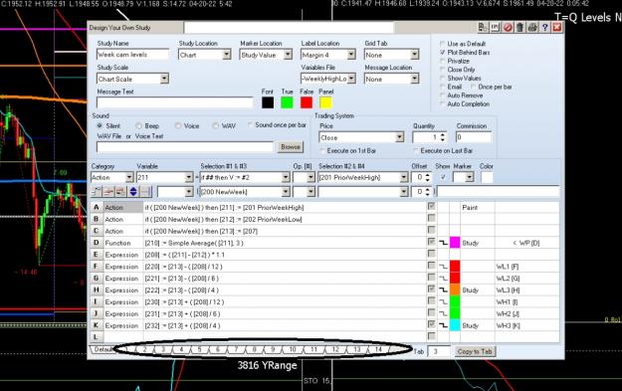Switch to tab 5
The height and width of the screenshot is (391, 622).
point(199,349)
